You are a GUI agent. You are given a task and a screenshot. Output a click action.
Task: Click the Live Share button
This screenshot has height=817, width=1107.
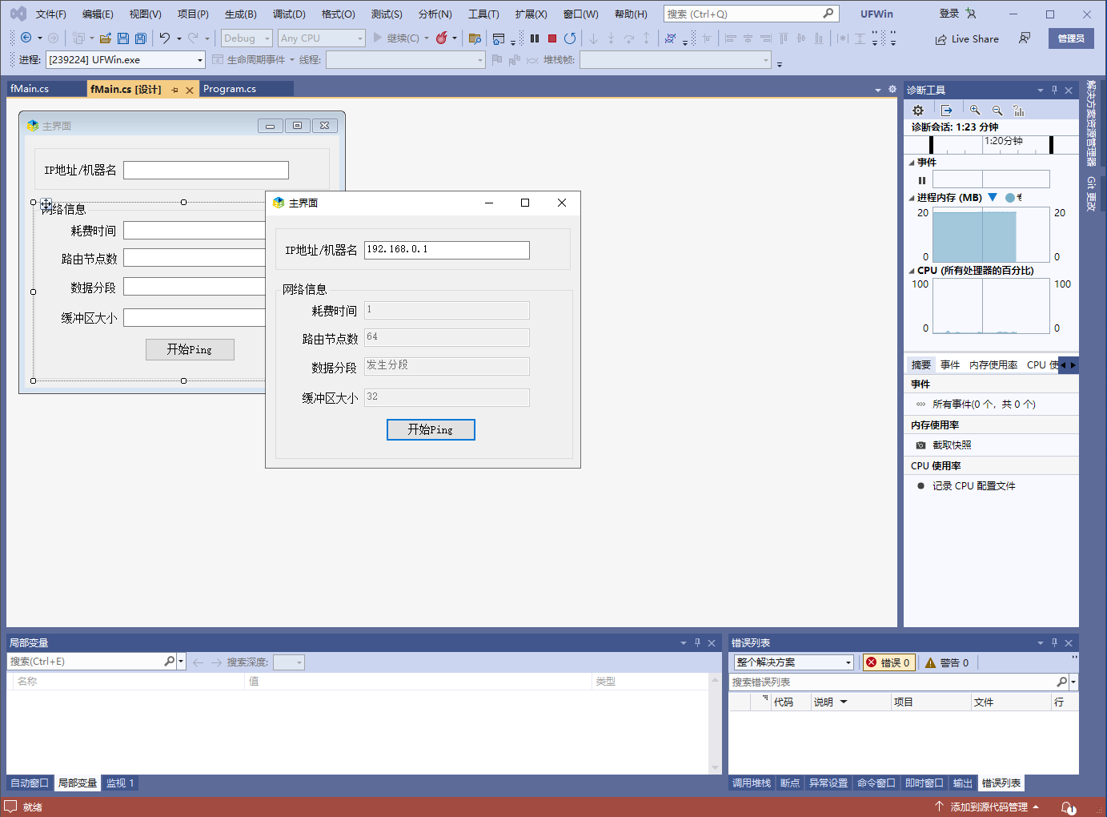click(x=967, y=39)
